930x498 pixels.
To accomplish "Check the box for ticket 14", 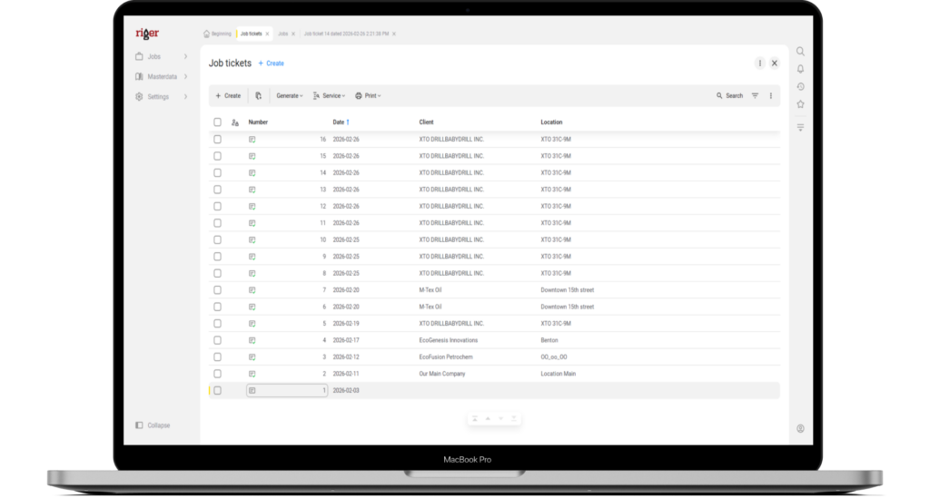I will [218, 173].
